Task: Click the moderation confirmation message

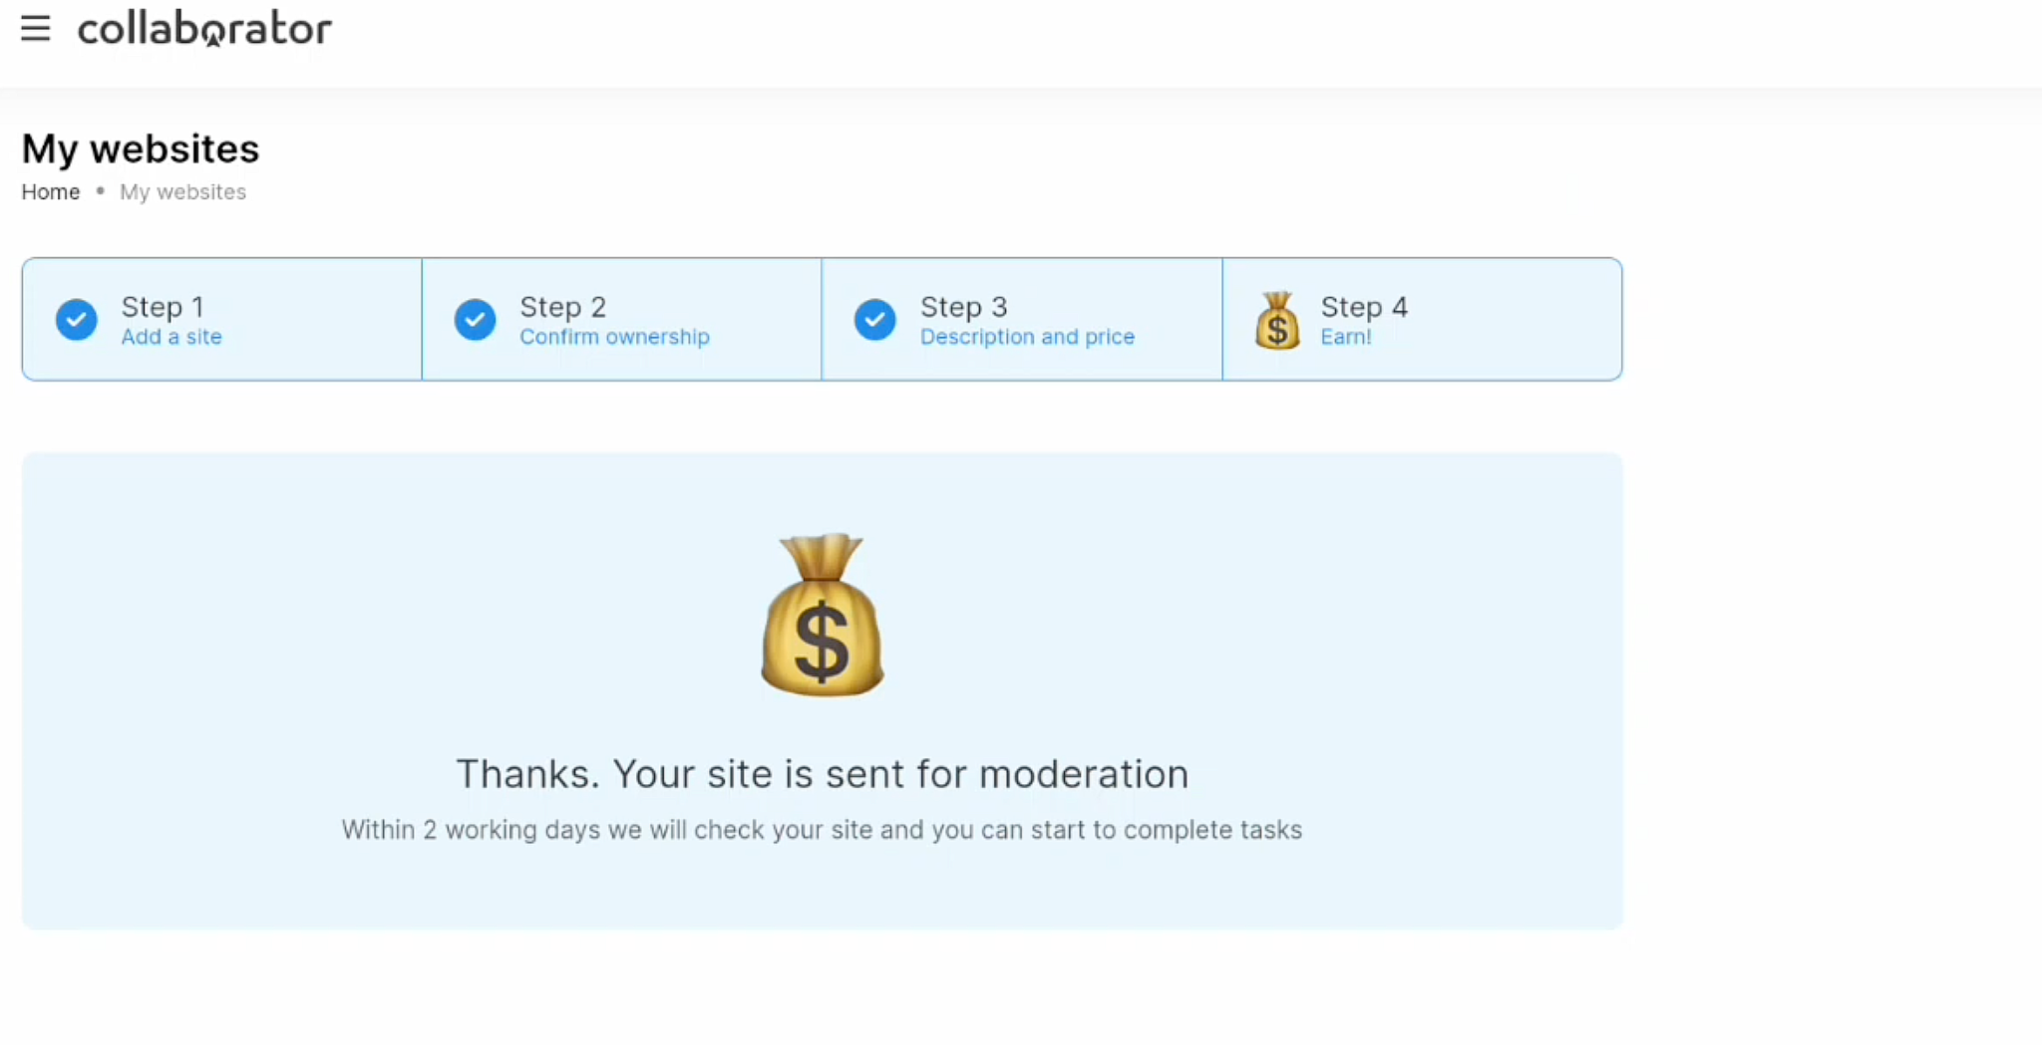Action: click(x=822, y=773)
